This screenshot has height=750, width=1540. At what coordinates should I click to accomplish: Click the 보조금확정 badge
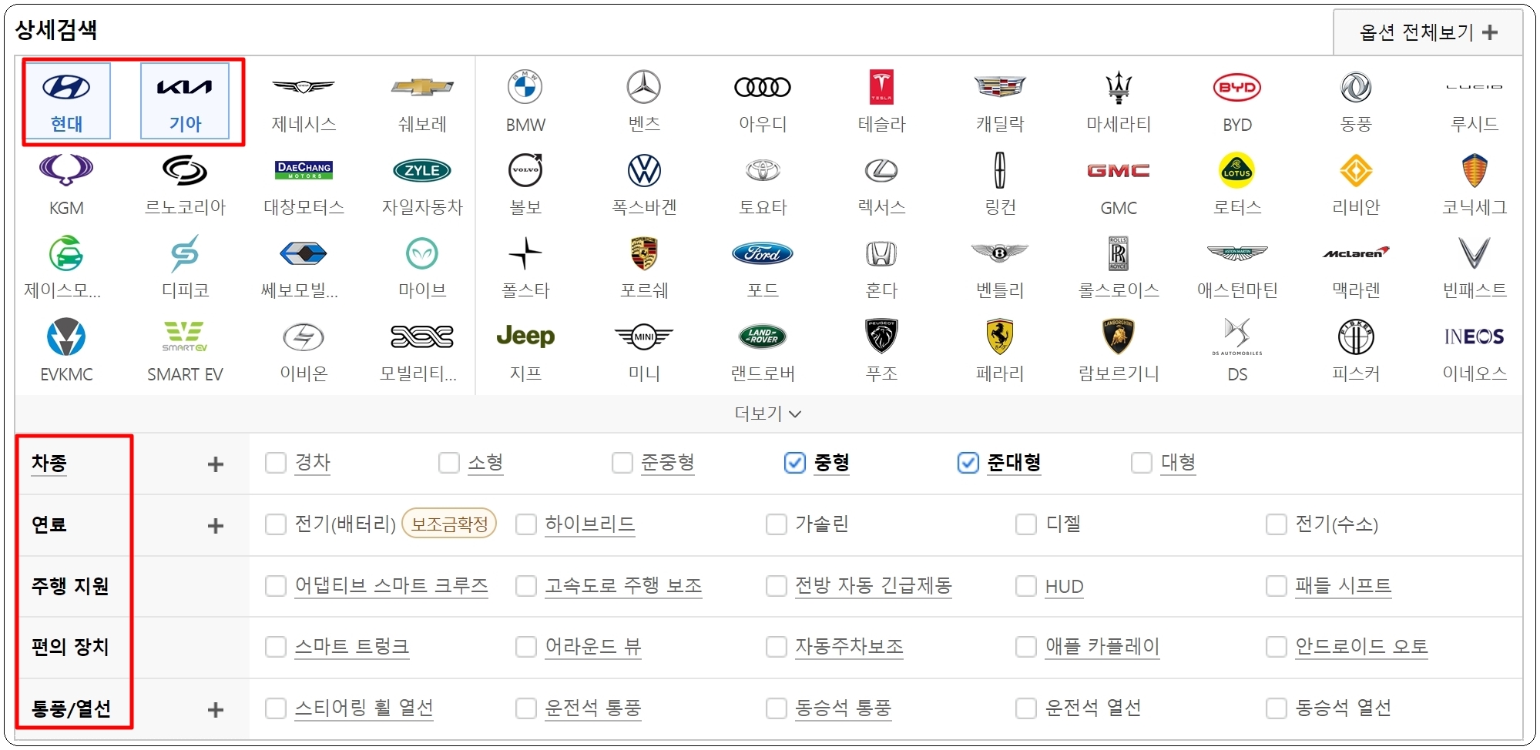coord(449,524)
